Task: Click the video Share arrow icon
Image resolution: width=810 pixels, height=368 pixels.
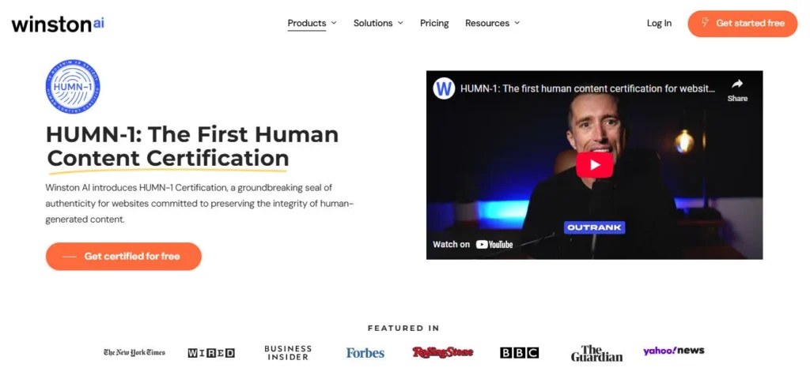Action: click(x=736, y=84)
